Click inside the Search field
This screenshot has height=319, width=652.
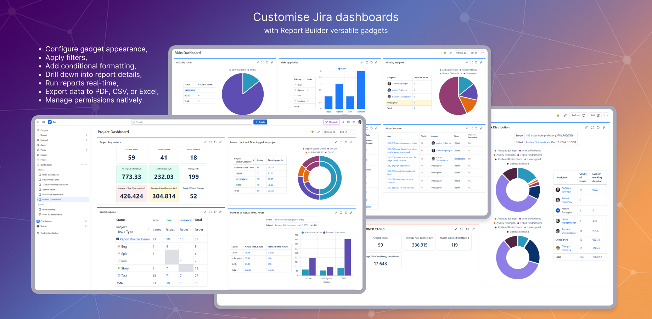click(x=191, y=122)
